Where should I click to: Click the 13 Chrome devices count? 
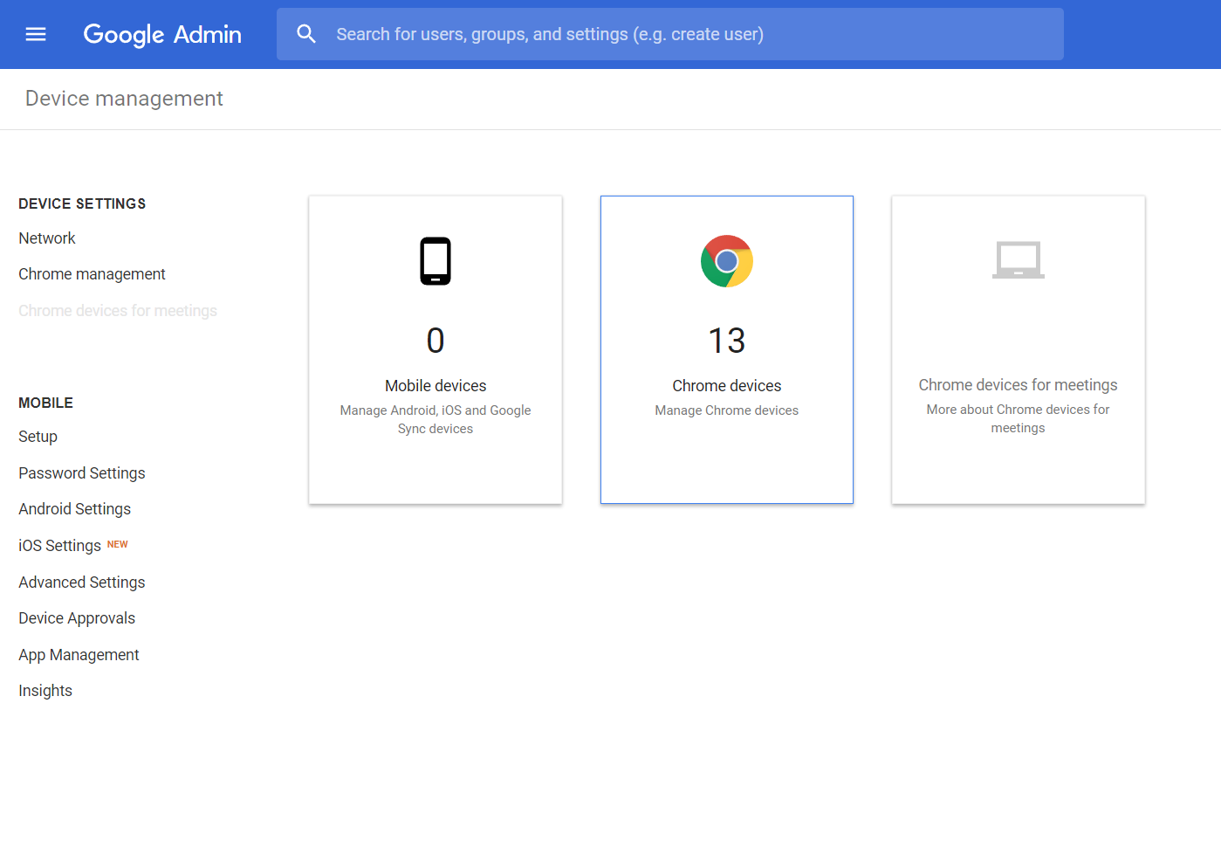(x=727, y=341)
